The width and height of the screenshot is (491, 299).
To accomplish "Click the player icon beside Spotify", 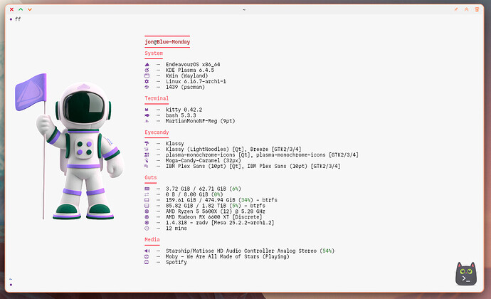I will coord(147,262).
